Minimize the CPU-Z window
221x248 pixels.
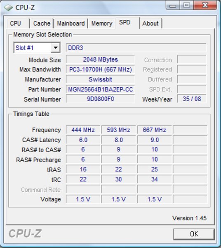173,6
